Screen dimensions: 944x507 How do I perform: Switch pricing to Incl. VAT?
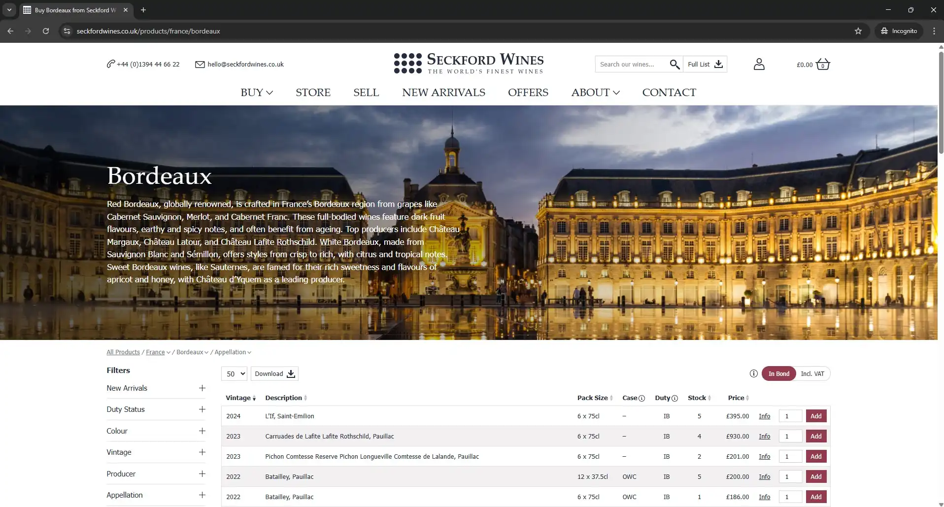click(x=812, y=374)
